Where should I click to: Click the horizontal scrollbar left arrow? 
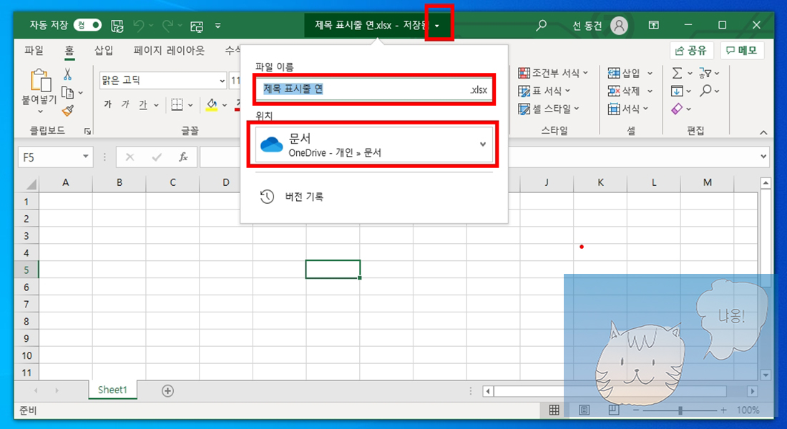pos(488,391)
